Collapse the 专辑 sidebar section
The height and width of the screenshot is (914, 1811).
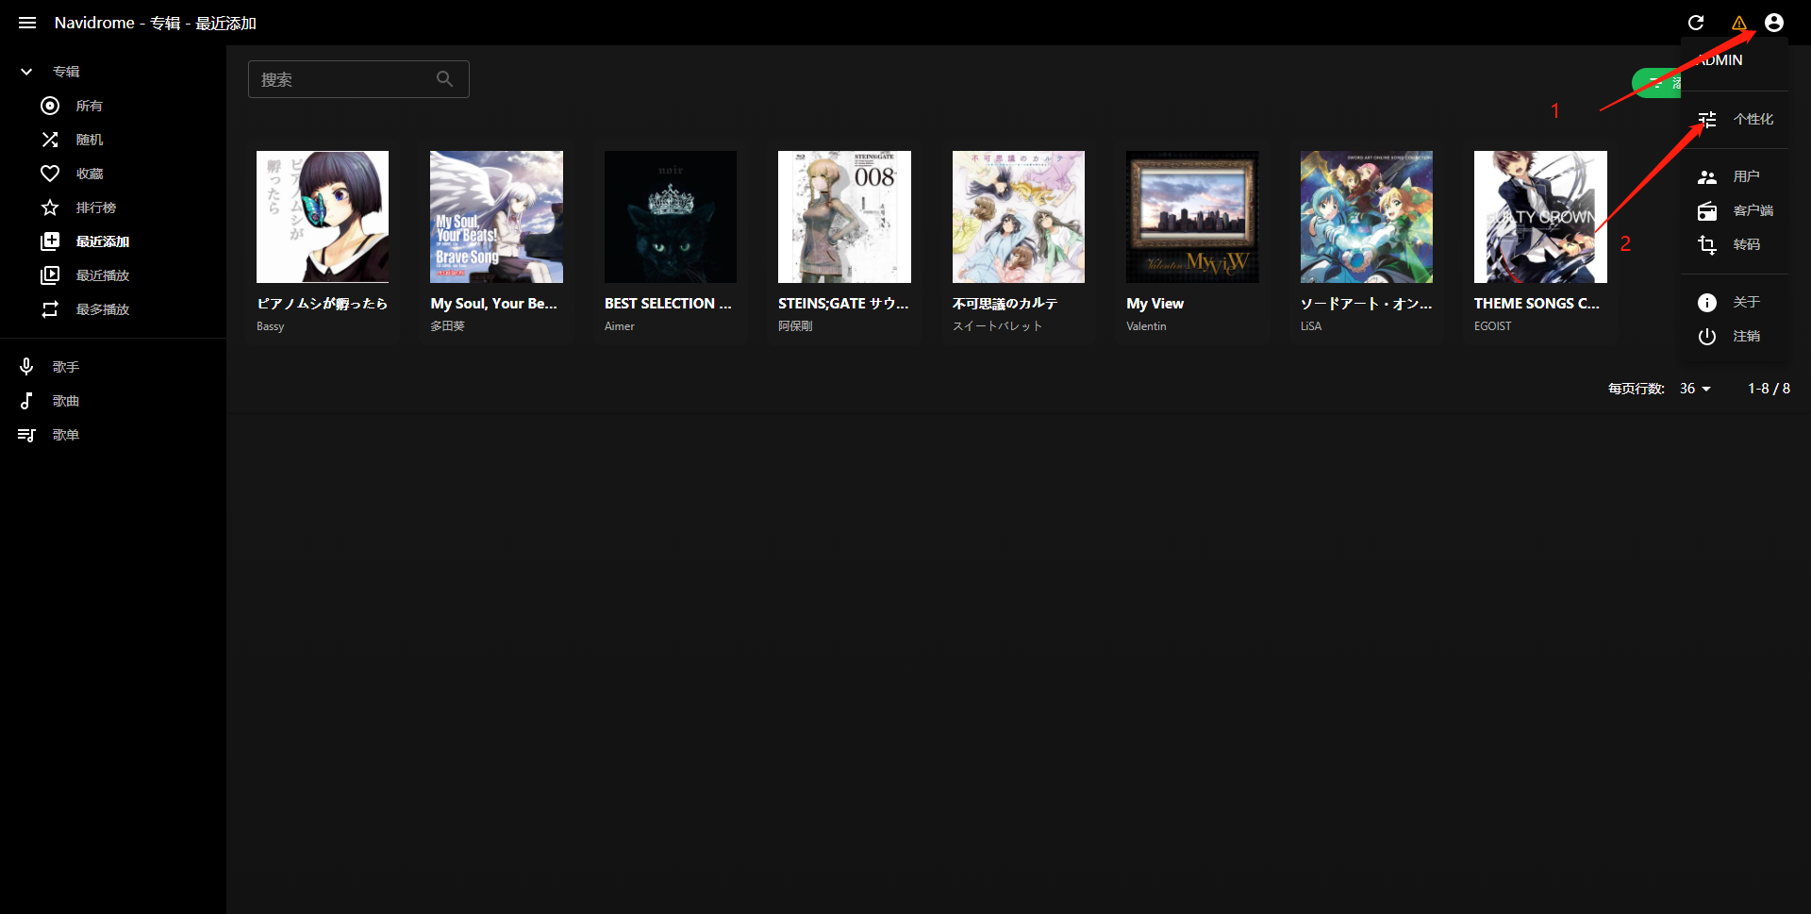click(x=26, y=72)
